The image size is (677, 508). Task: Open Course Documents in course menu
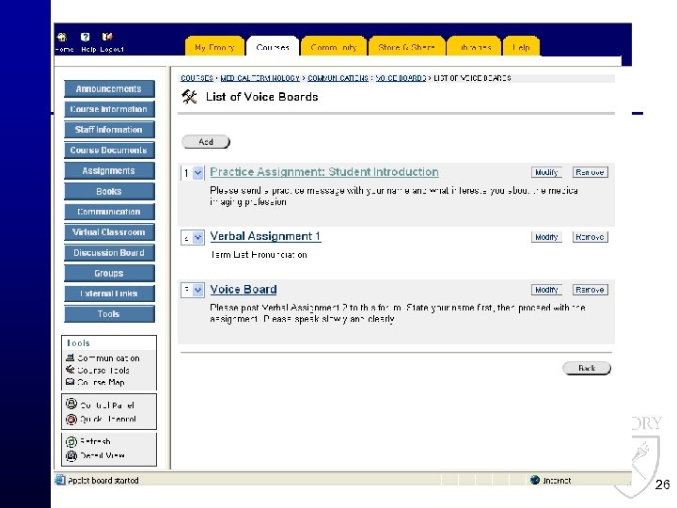pyautogui.click(x=109, y=151)
